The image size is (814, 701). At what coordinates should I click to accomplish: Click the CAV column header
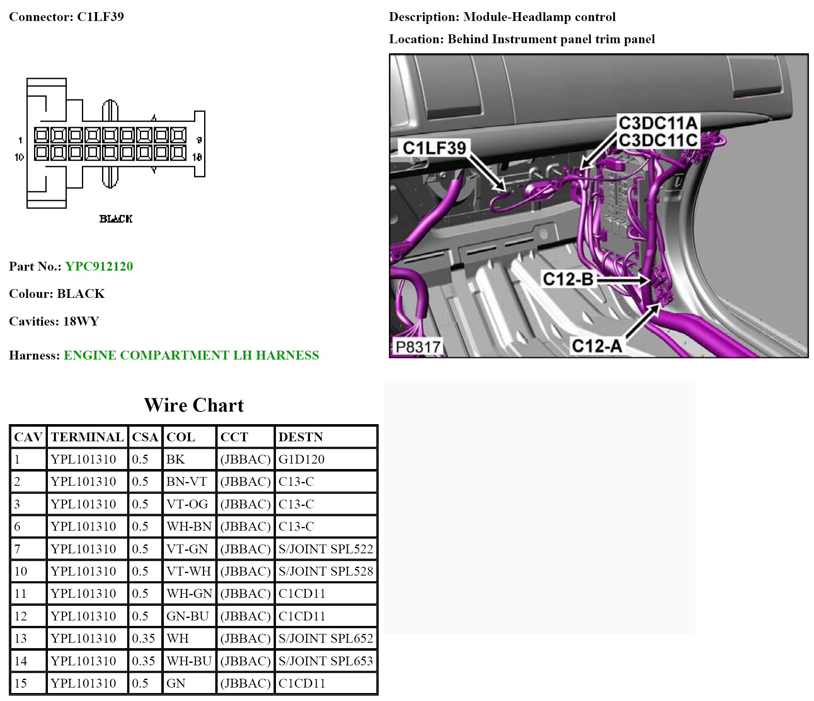click(x=28, y=437)
